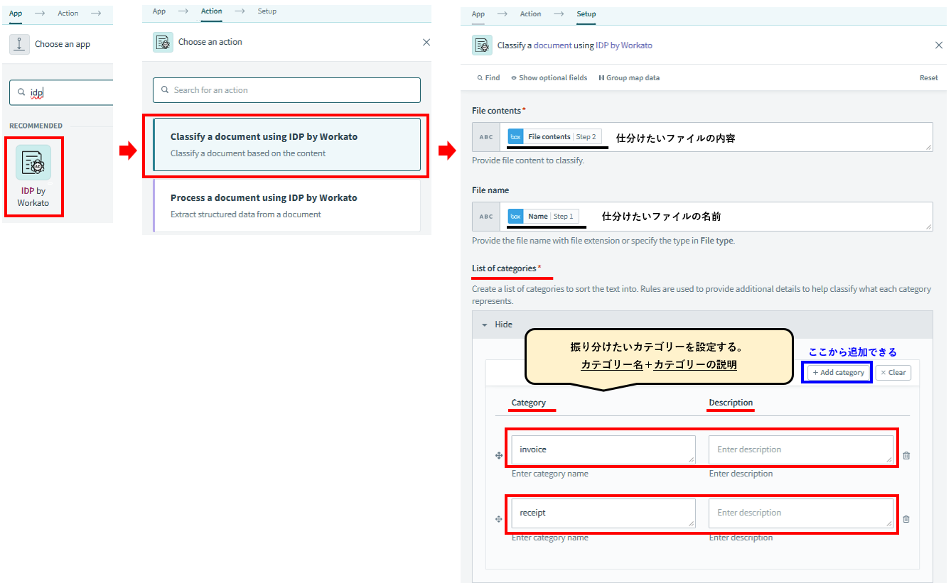
Task: Click the RECOMMENDED section label
Action: [x=36, y=126]
